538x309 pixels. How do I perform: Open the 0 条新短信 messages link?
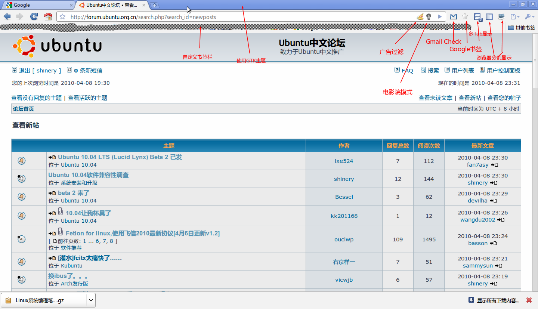pos(84,70)
